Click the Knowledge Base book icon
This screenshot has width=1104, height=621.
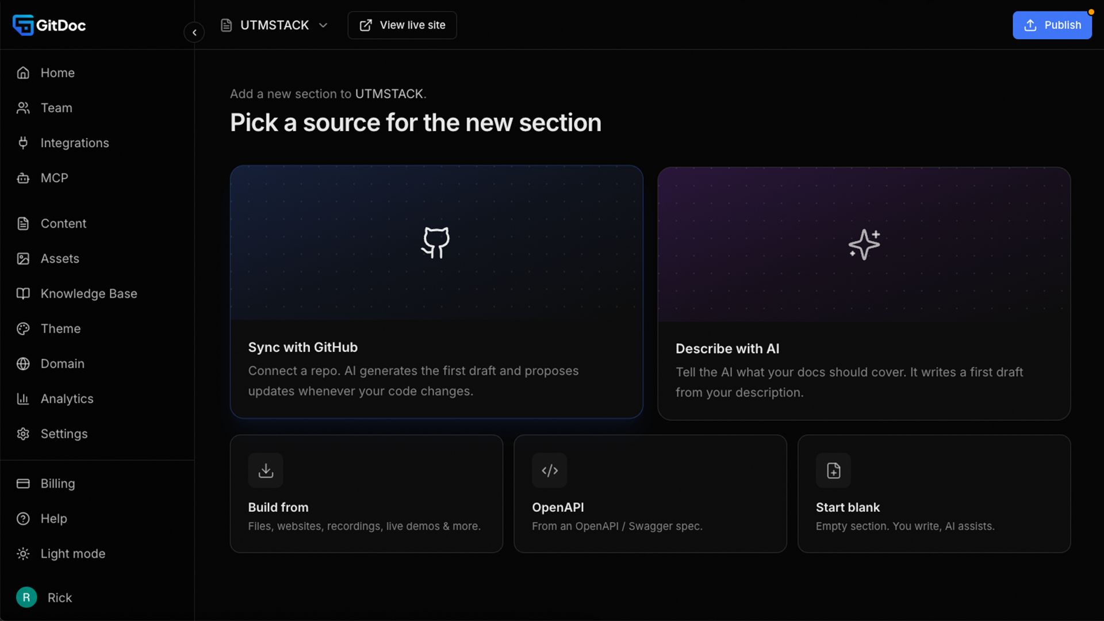click(23, 294)
